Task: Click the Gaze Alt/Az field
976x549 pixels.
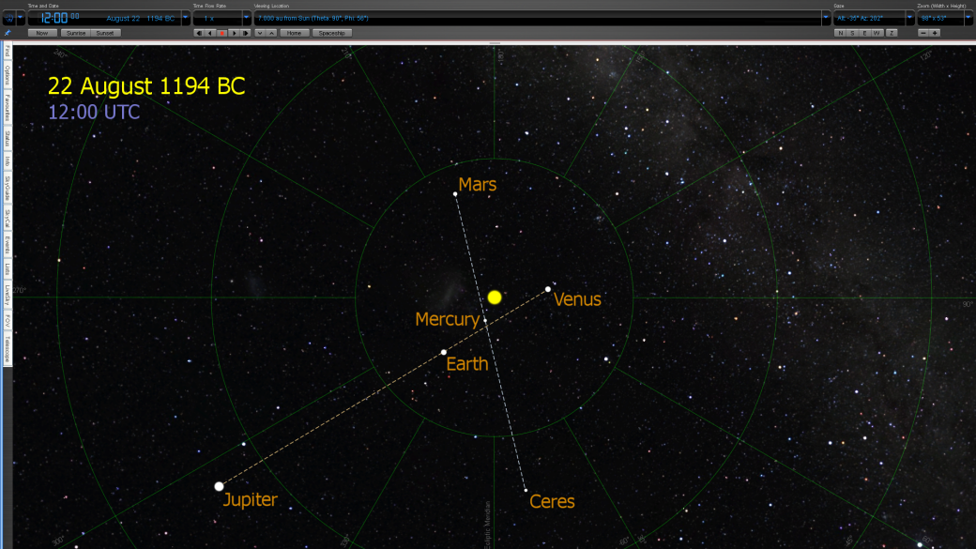Action: [870, 19]
